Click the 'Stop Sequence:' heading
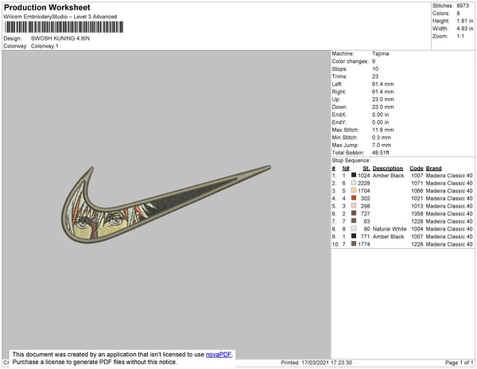 [x=351, y=161]
